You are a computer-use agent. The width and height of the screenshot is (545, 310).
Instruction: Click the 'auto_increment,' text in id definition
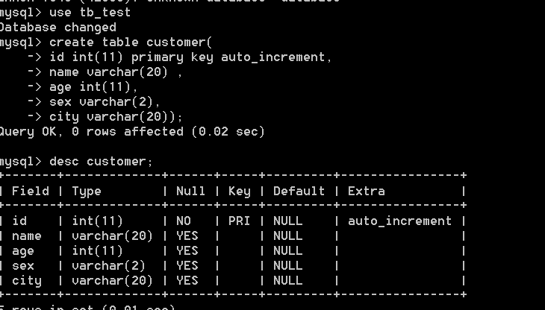coord(276,57)
